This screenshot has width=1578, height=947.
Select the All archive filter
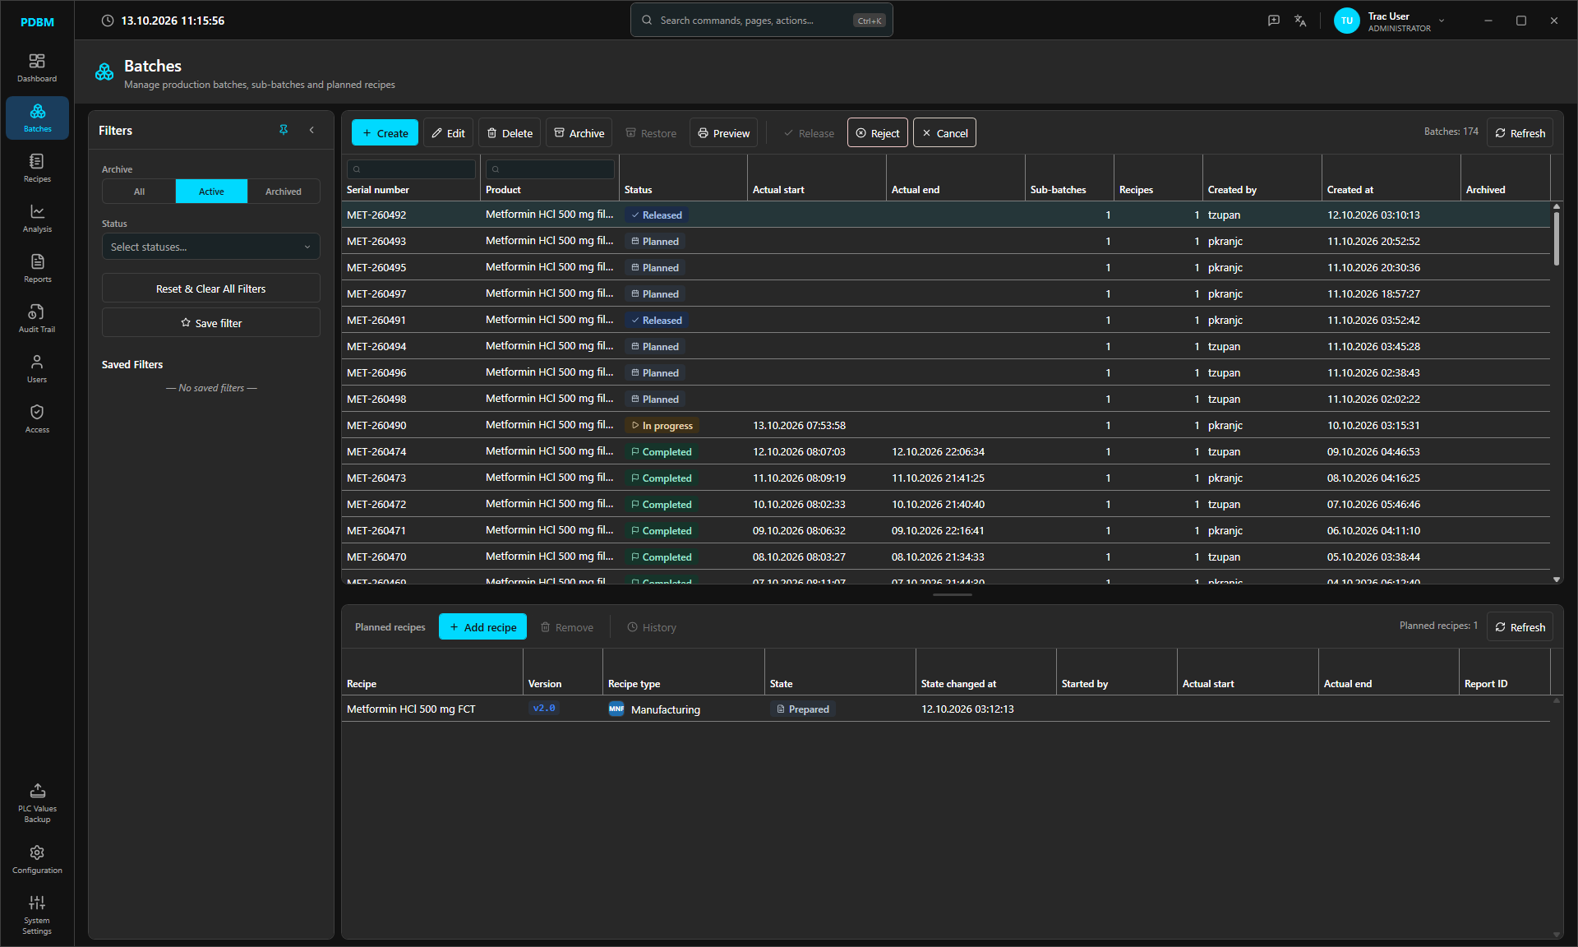click(x=139, y=192)
